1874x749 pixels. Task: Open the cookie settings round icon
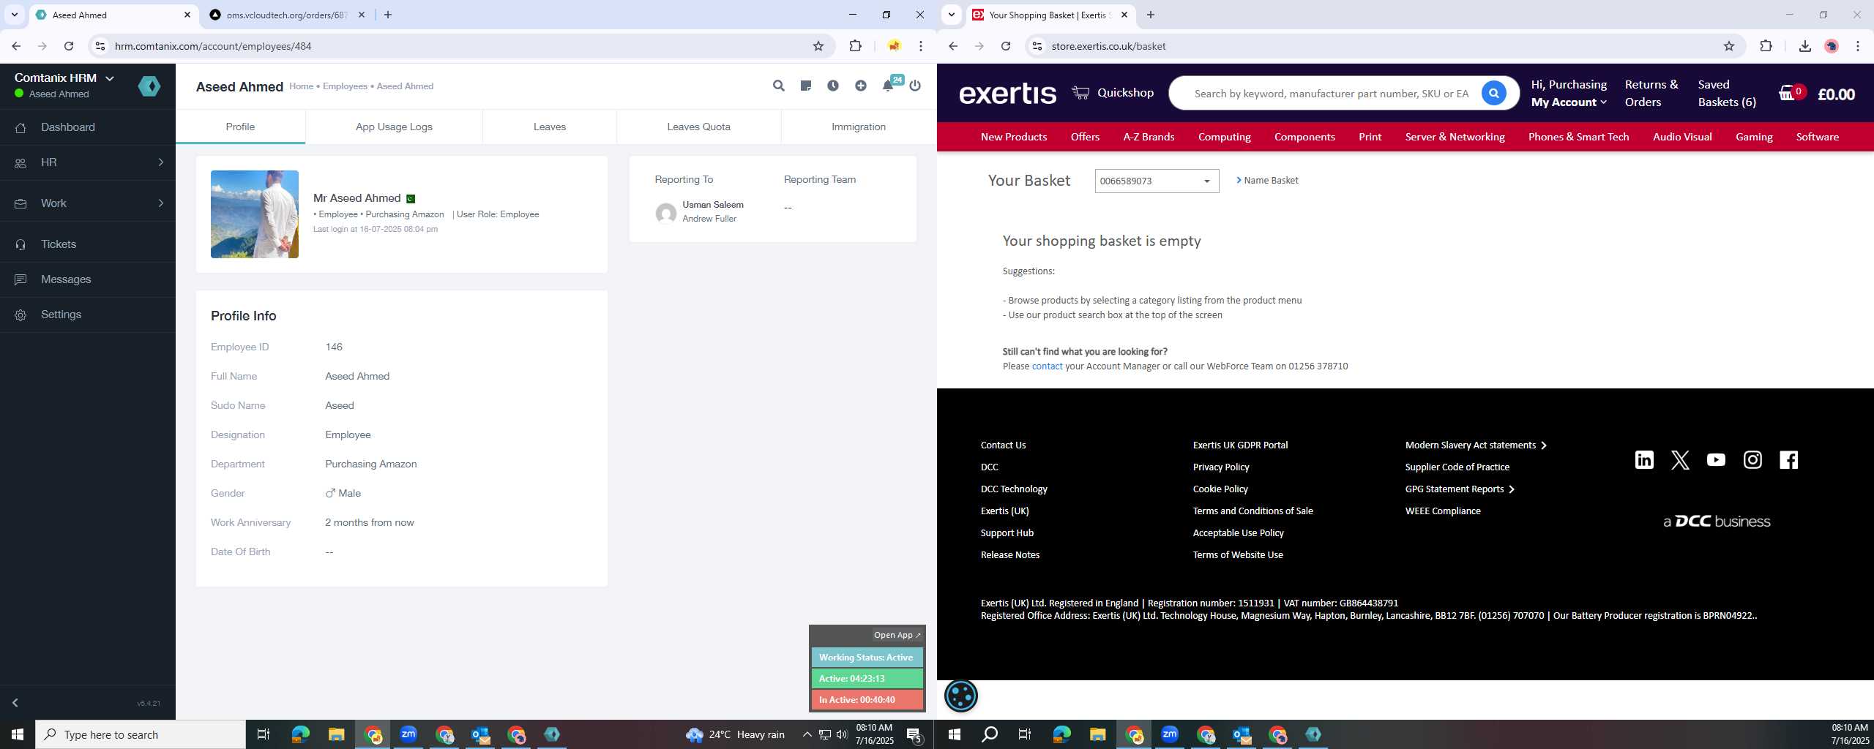click(x=961, y=696)
